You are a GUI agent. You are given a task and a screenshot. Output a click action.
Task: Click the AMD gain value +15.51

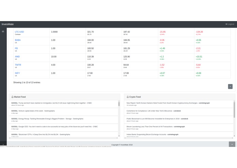(199, 57)
